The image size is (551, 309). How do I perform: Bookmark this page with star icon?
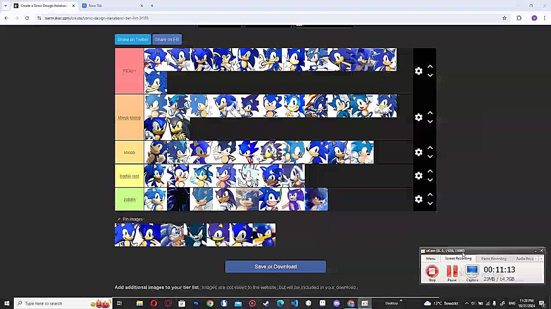point(505,18)
